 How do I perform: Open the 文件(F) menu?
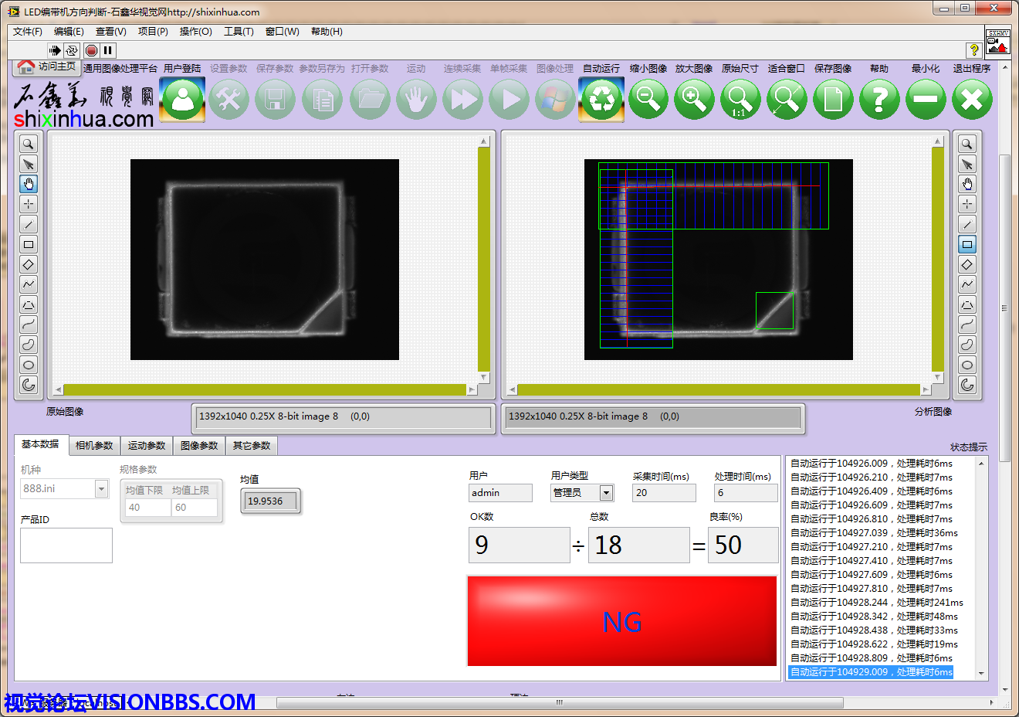point(28,32)
